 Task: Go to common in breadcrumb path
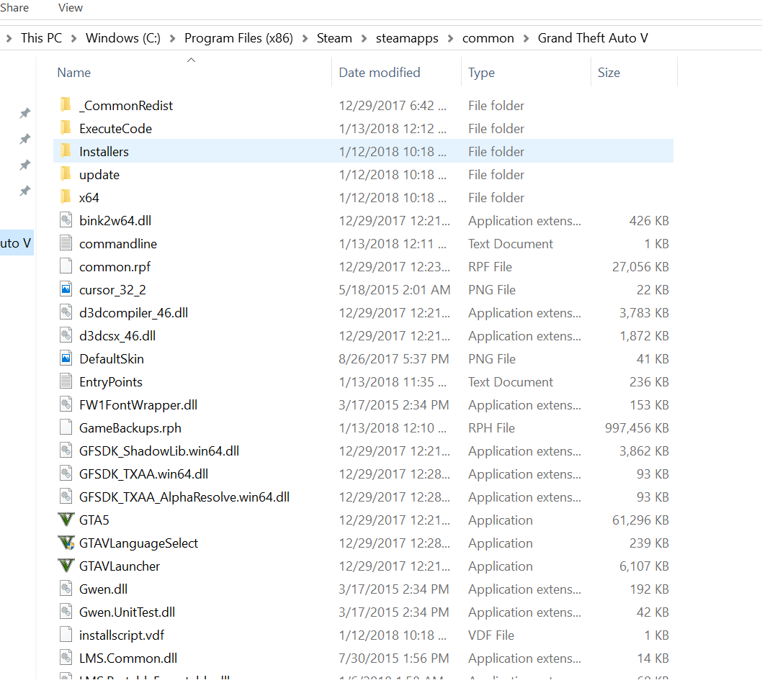coord(488,38)
